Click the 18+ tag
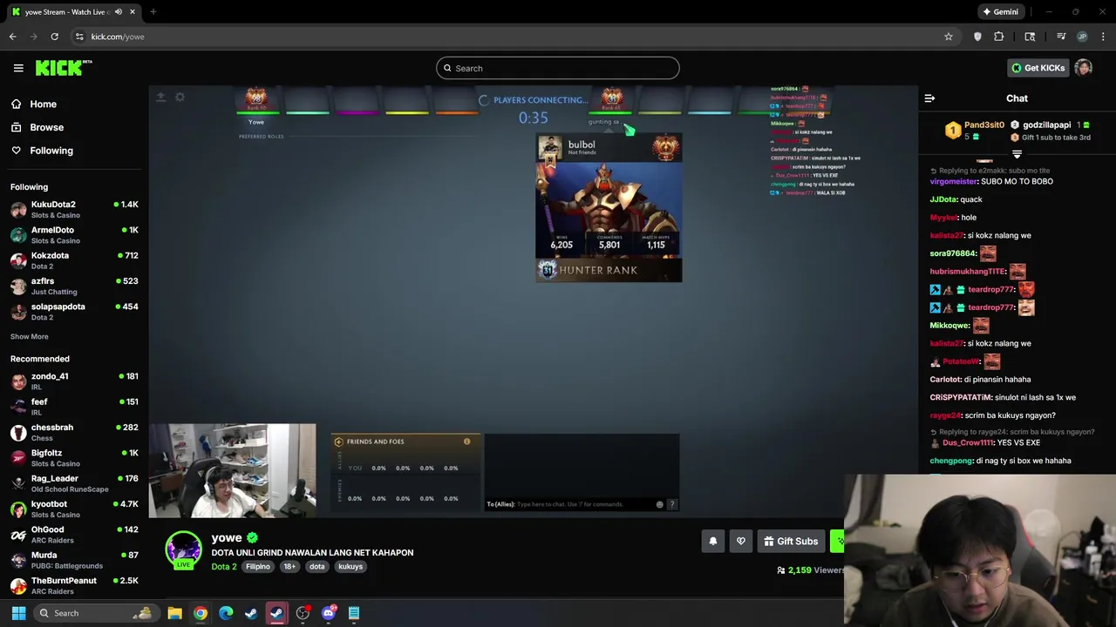1116x627 pixels. (x=289, y=566)
